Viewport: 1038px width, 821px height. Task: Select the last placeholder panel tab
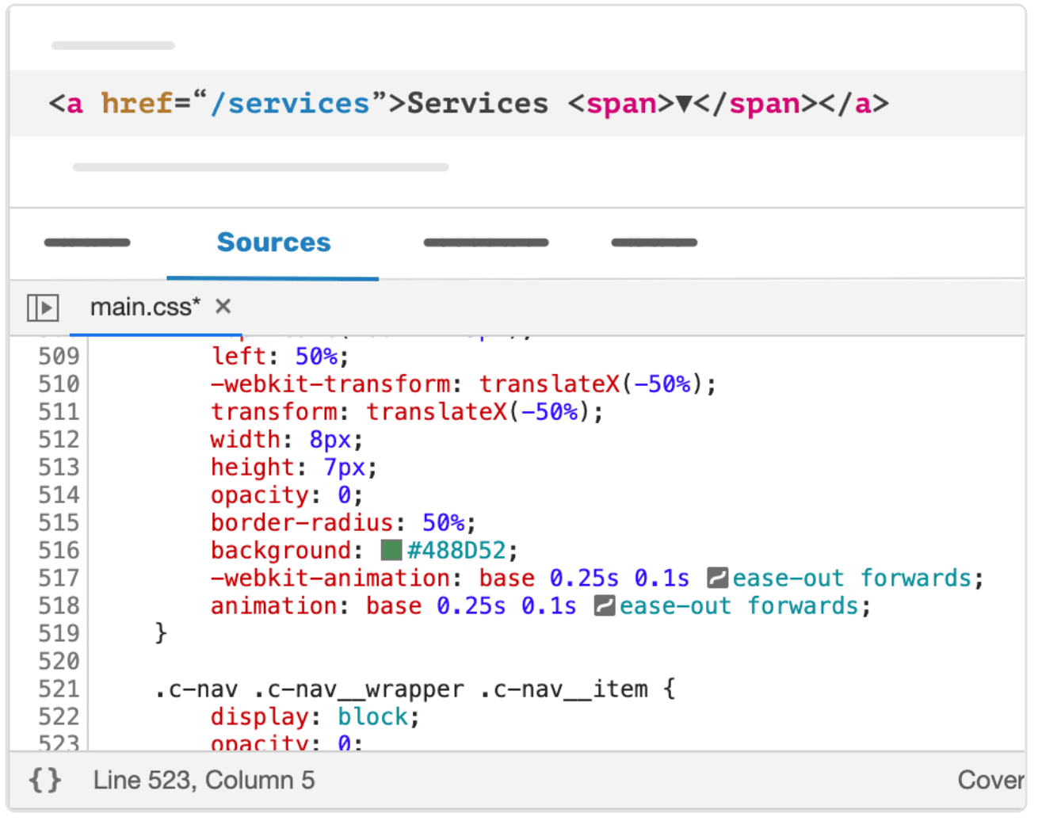[654, 242]
